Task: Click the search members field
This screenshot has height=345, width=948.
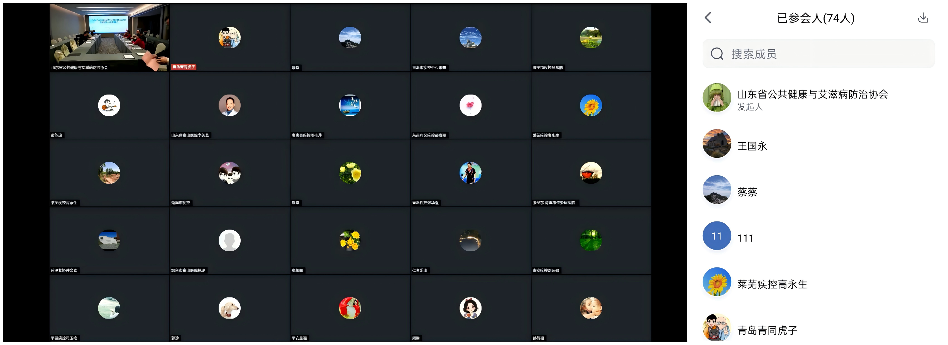Action: [818, 54]
